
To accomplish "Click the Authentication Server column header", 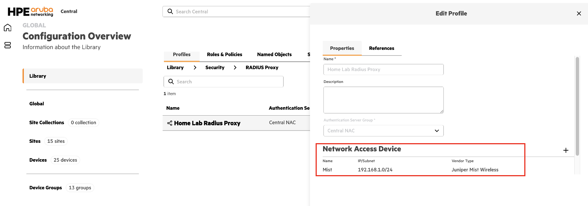I will [289, 108].
